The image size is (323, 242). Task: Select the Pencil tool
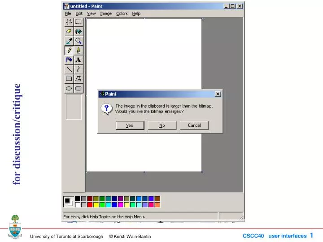(69, 50)
